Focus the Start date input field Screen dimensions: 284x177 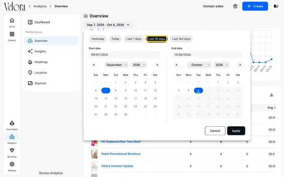[124, 55]
